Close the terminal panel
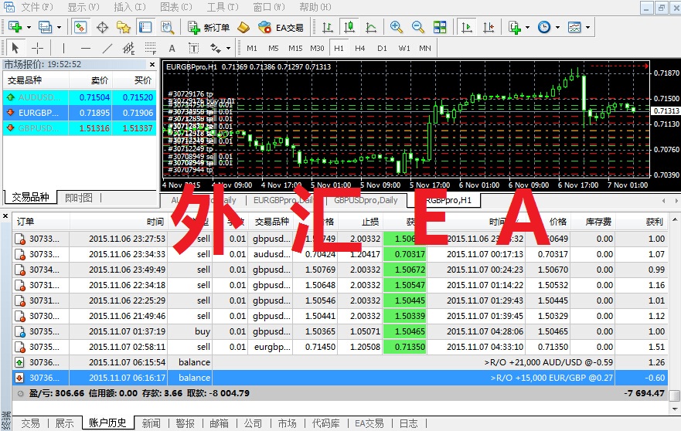Image resolution: width=681 pixels, height=431 pixels. pos(5,215)
